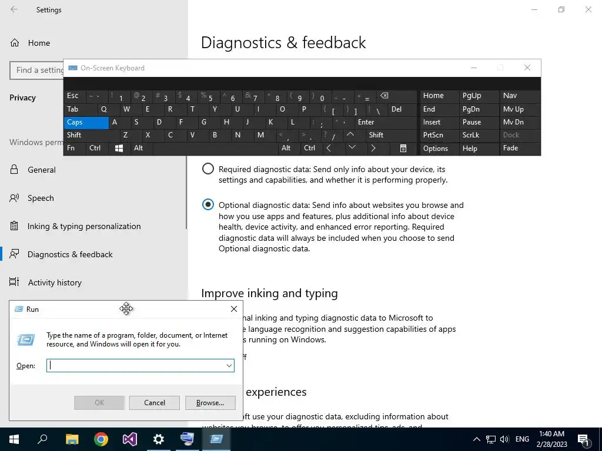Open taskbar Search

[42, 439]
